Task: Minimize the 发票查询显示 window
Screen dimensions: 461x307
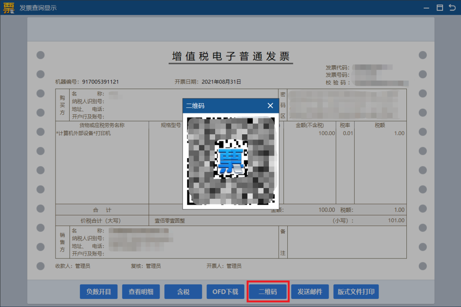Action: point(426,8)
